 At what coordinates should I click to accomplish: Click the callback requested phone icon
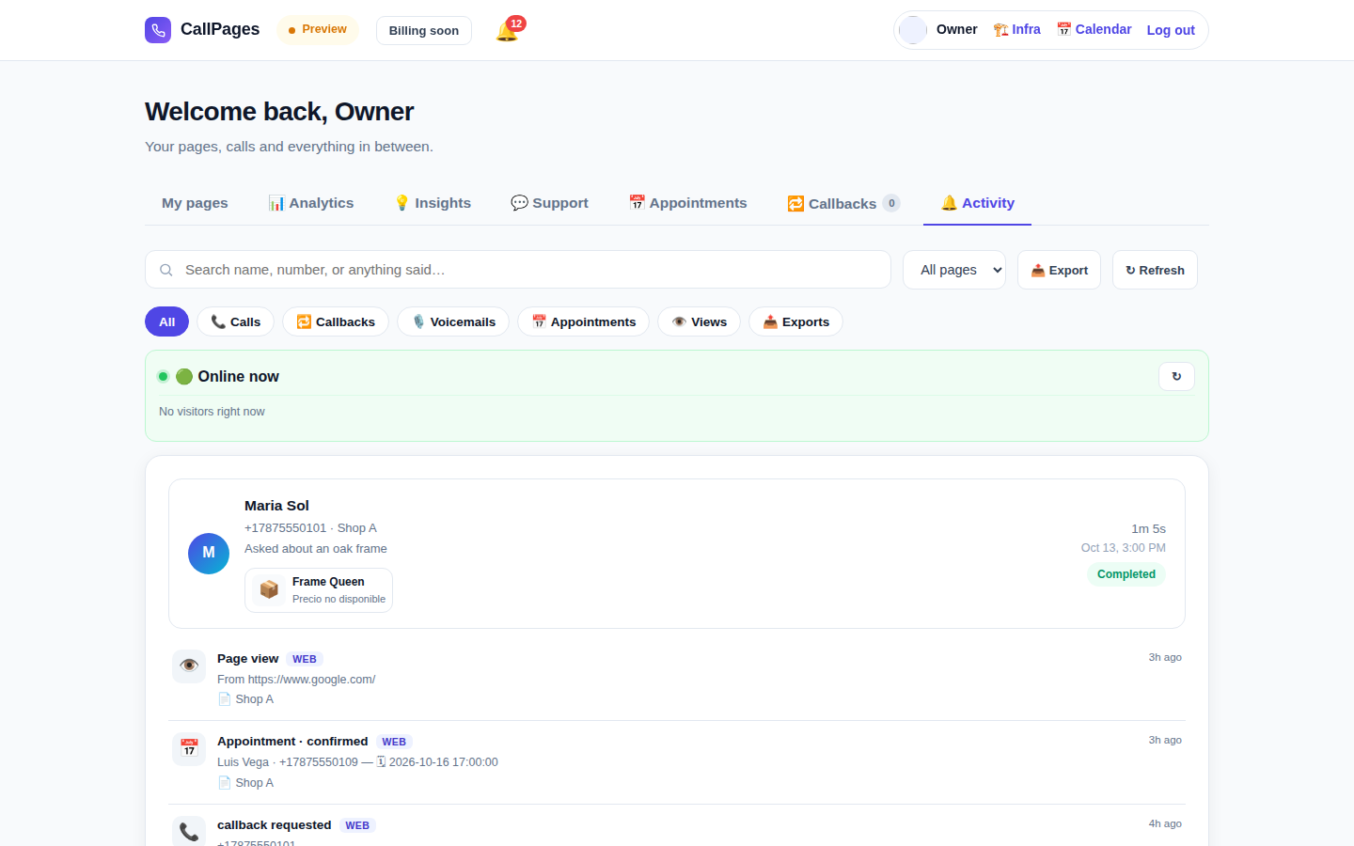(x=189, y=832)
